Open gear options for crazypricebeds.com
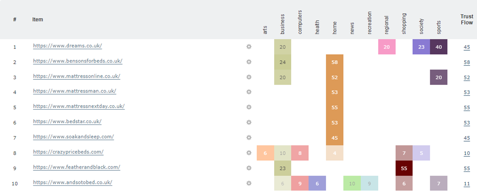The image size is (477, 191). pos(249,153)
